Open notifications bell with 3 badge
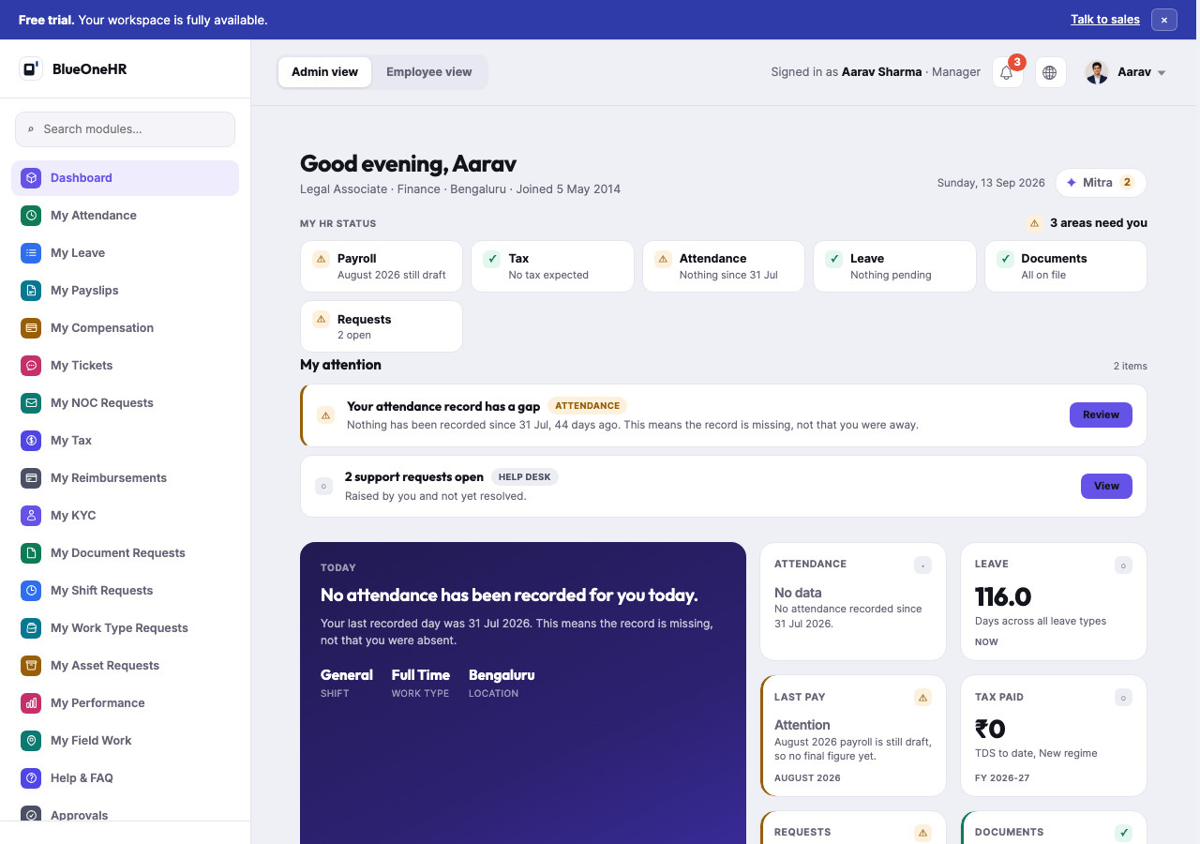Screen dimensions: 1200x844 (1007, 72)
